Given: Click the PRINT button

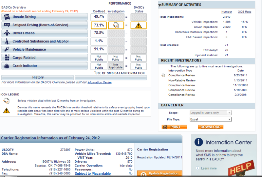Looking at the screenshot, I should 174,127.
